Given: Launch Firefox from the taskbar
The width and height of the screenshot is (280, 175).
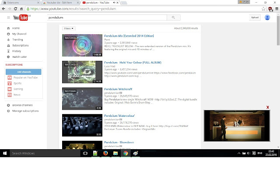Looking at the screenshot, I should [x=105, y=153].
